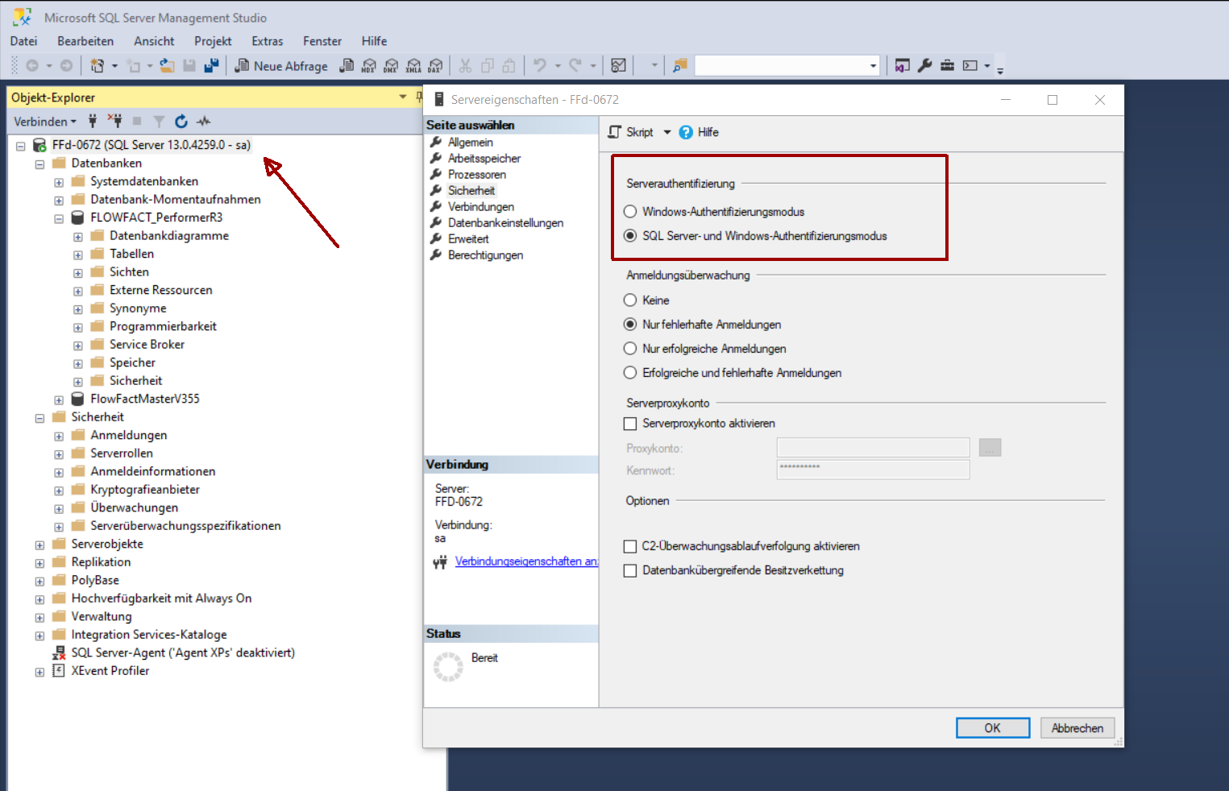Open a new DMX query
The image size is (1229, 791).
click(391, 66)
